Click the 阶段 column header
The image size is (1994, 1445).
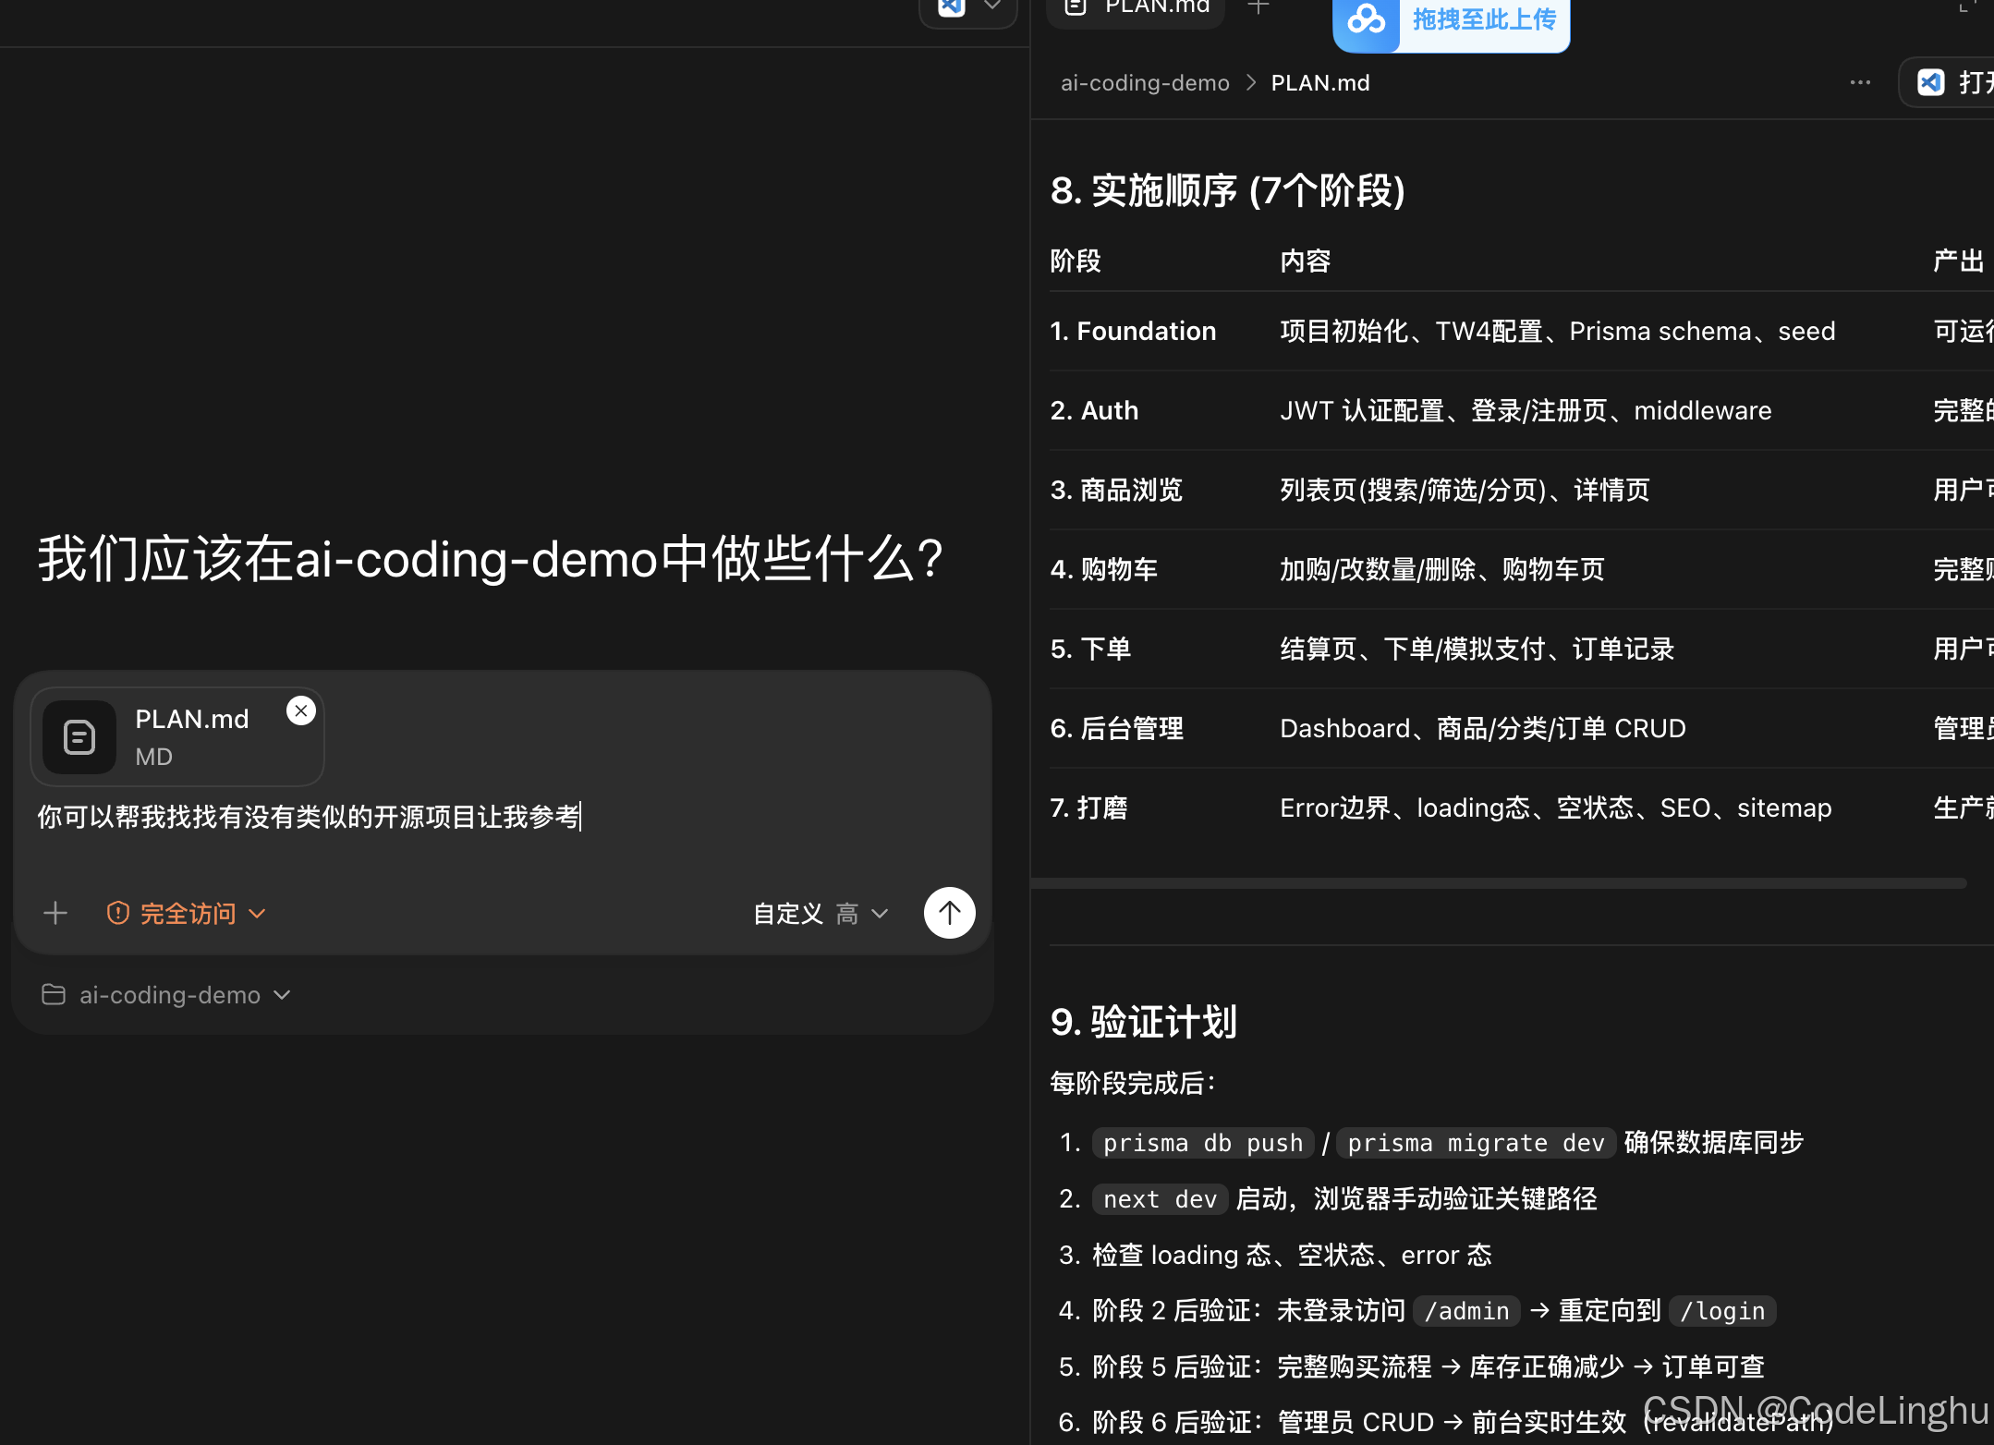pos(1076,261)
